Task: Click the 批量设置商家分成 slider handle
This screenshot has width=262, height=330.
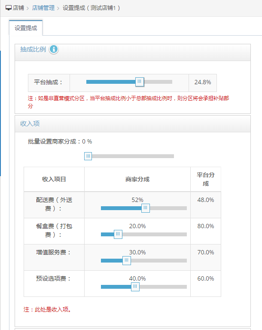Action: point(88,156)
